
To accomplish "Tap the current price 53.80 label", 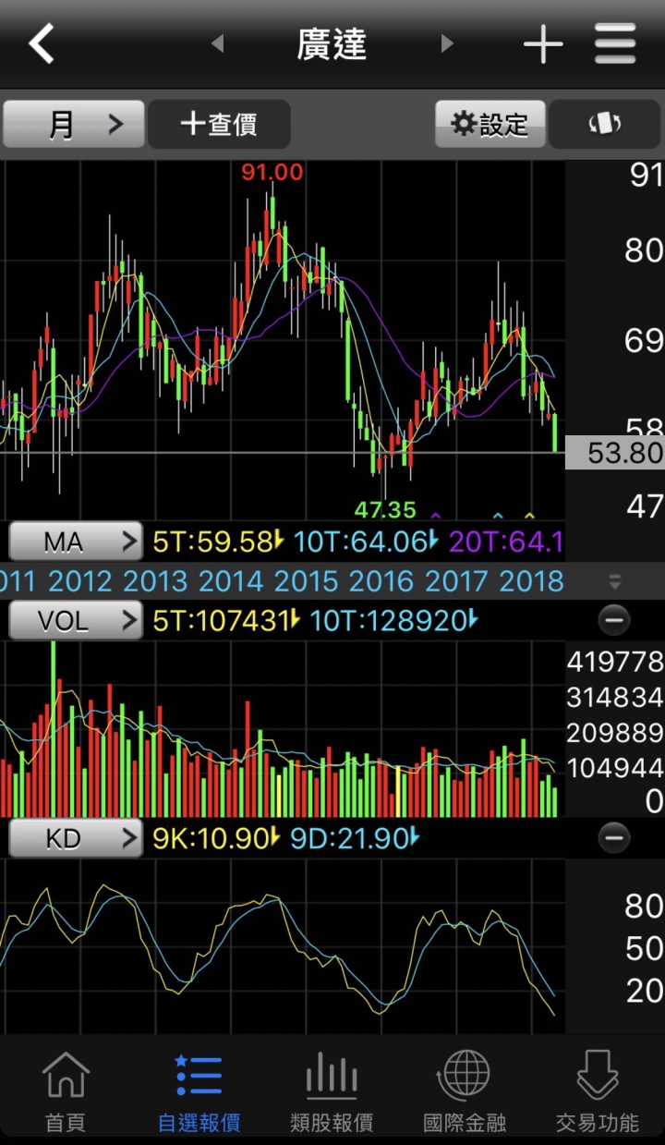I will click(x=615, y=453).
